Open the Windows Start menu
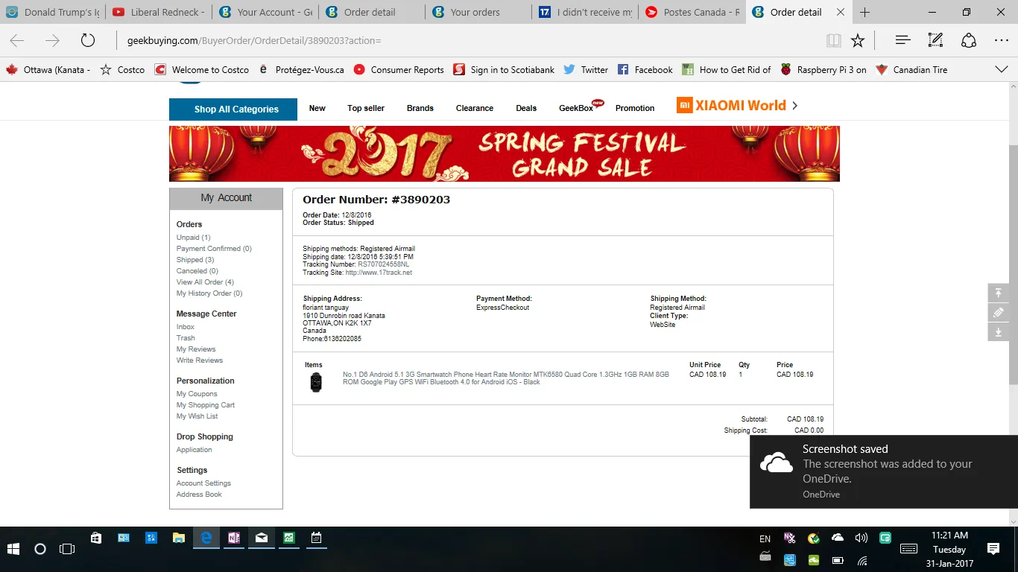 click(x=13, y=549)
